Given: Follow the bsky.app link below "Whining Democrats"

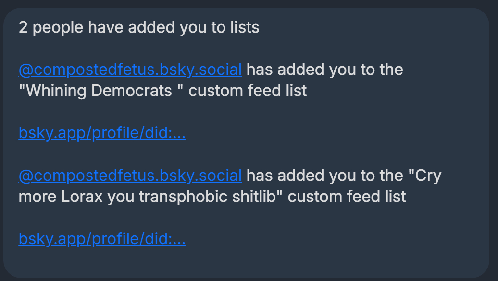Looking at the screenshot, I should point(102,133).
